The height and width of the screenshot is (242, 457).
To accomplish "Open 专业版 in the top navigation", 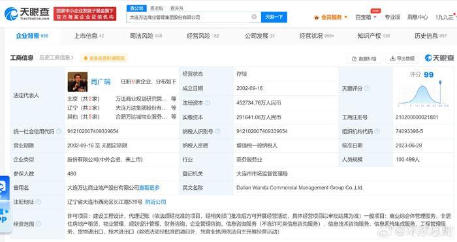I will click(392, 17).
